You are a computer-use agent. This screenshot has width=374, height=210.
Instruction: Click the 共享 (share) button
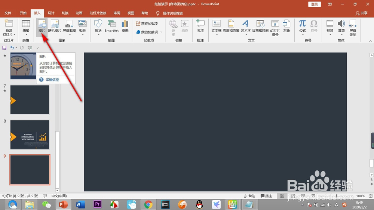tap(361, 13)
